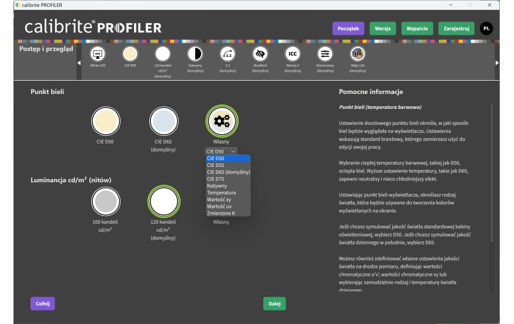Viewport: 514px width, 324px height.
Task: Open the White LED display type step icon
Action: coord(98,54)
